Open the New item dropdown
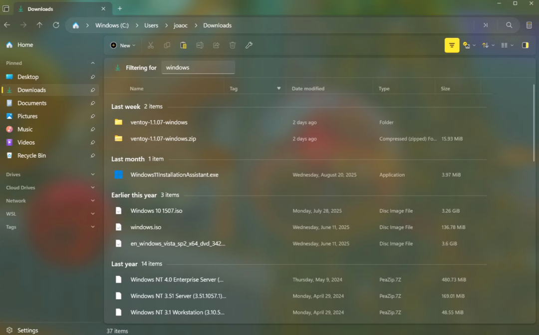 123,45
